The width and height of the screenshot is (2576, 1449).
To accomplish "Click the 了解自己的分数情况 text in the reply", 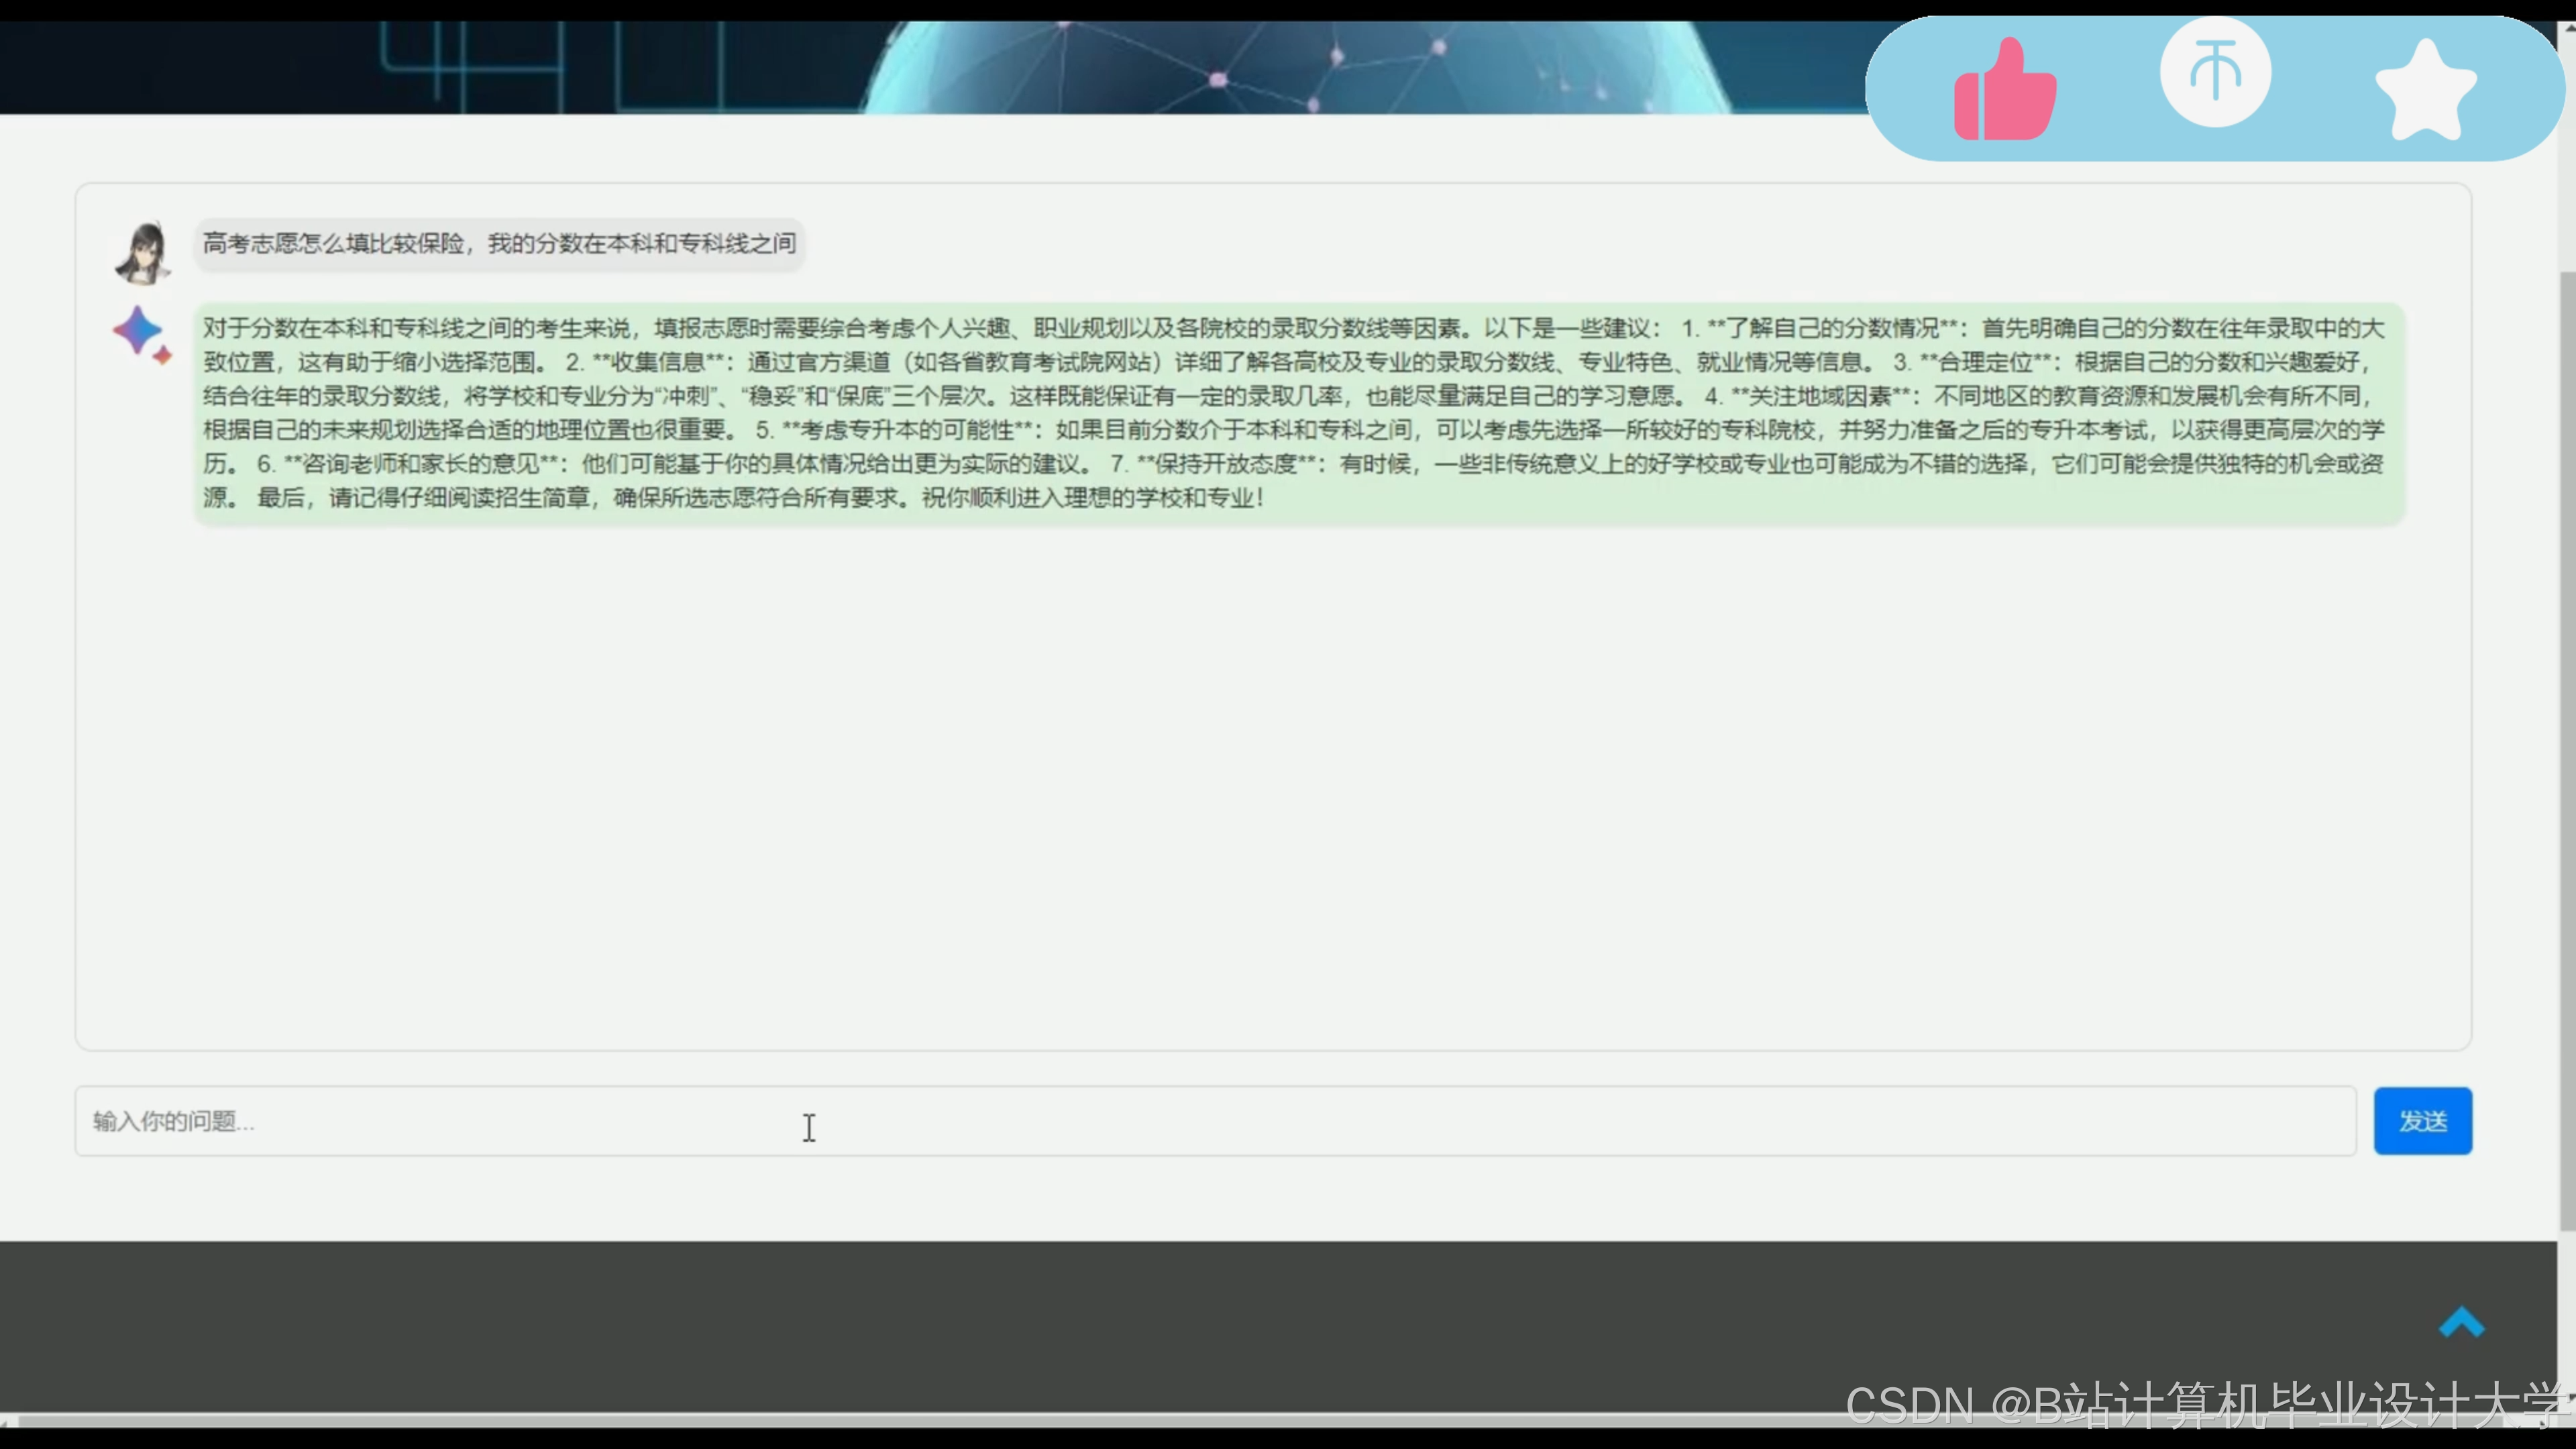I will [1832, 328].
